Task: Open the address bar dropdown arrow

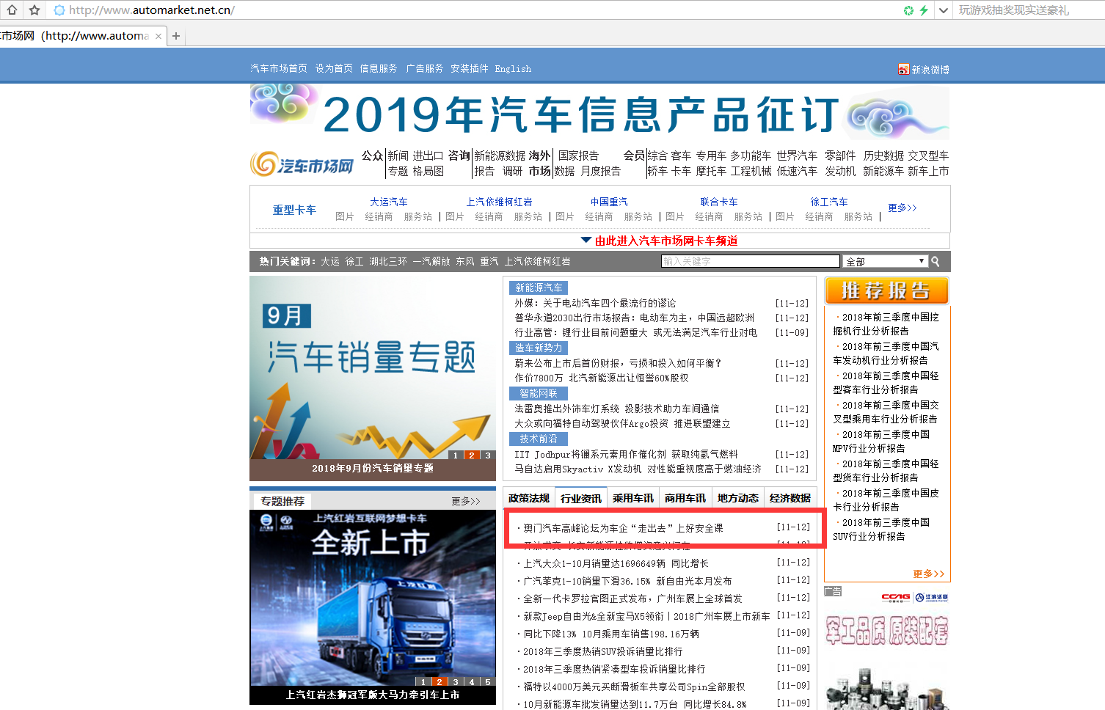Action: coord(944,10)
